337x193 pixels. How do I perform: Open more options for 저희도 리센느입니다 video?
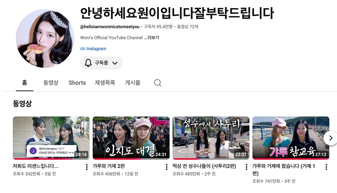(x=87, y=167)
